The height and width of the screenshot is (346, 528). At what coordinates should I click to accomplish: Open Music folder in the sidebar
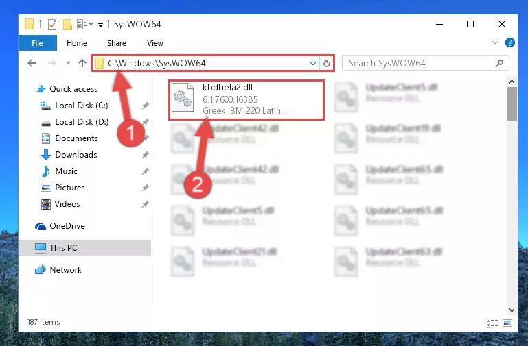click(x=66, y=171)
